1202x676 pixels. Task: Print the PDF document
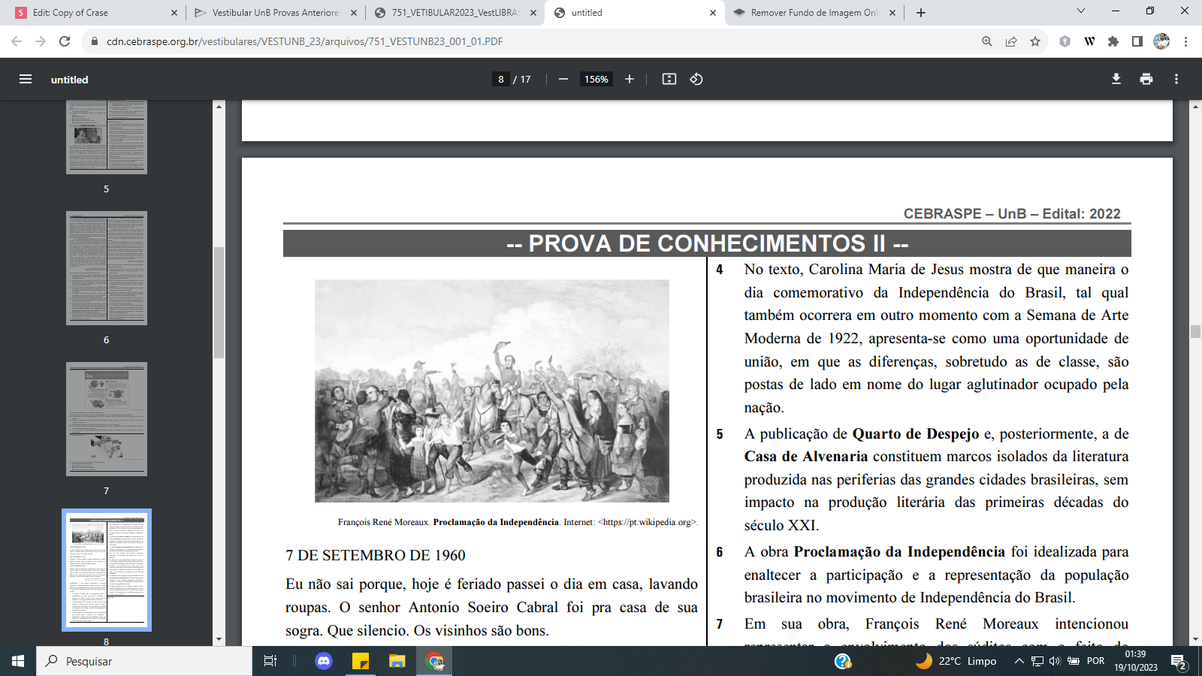[1146, 79]
